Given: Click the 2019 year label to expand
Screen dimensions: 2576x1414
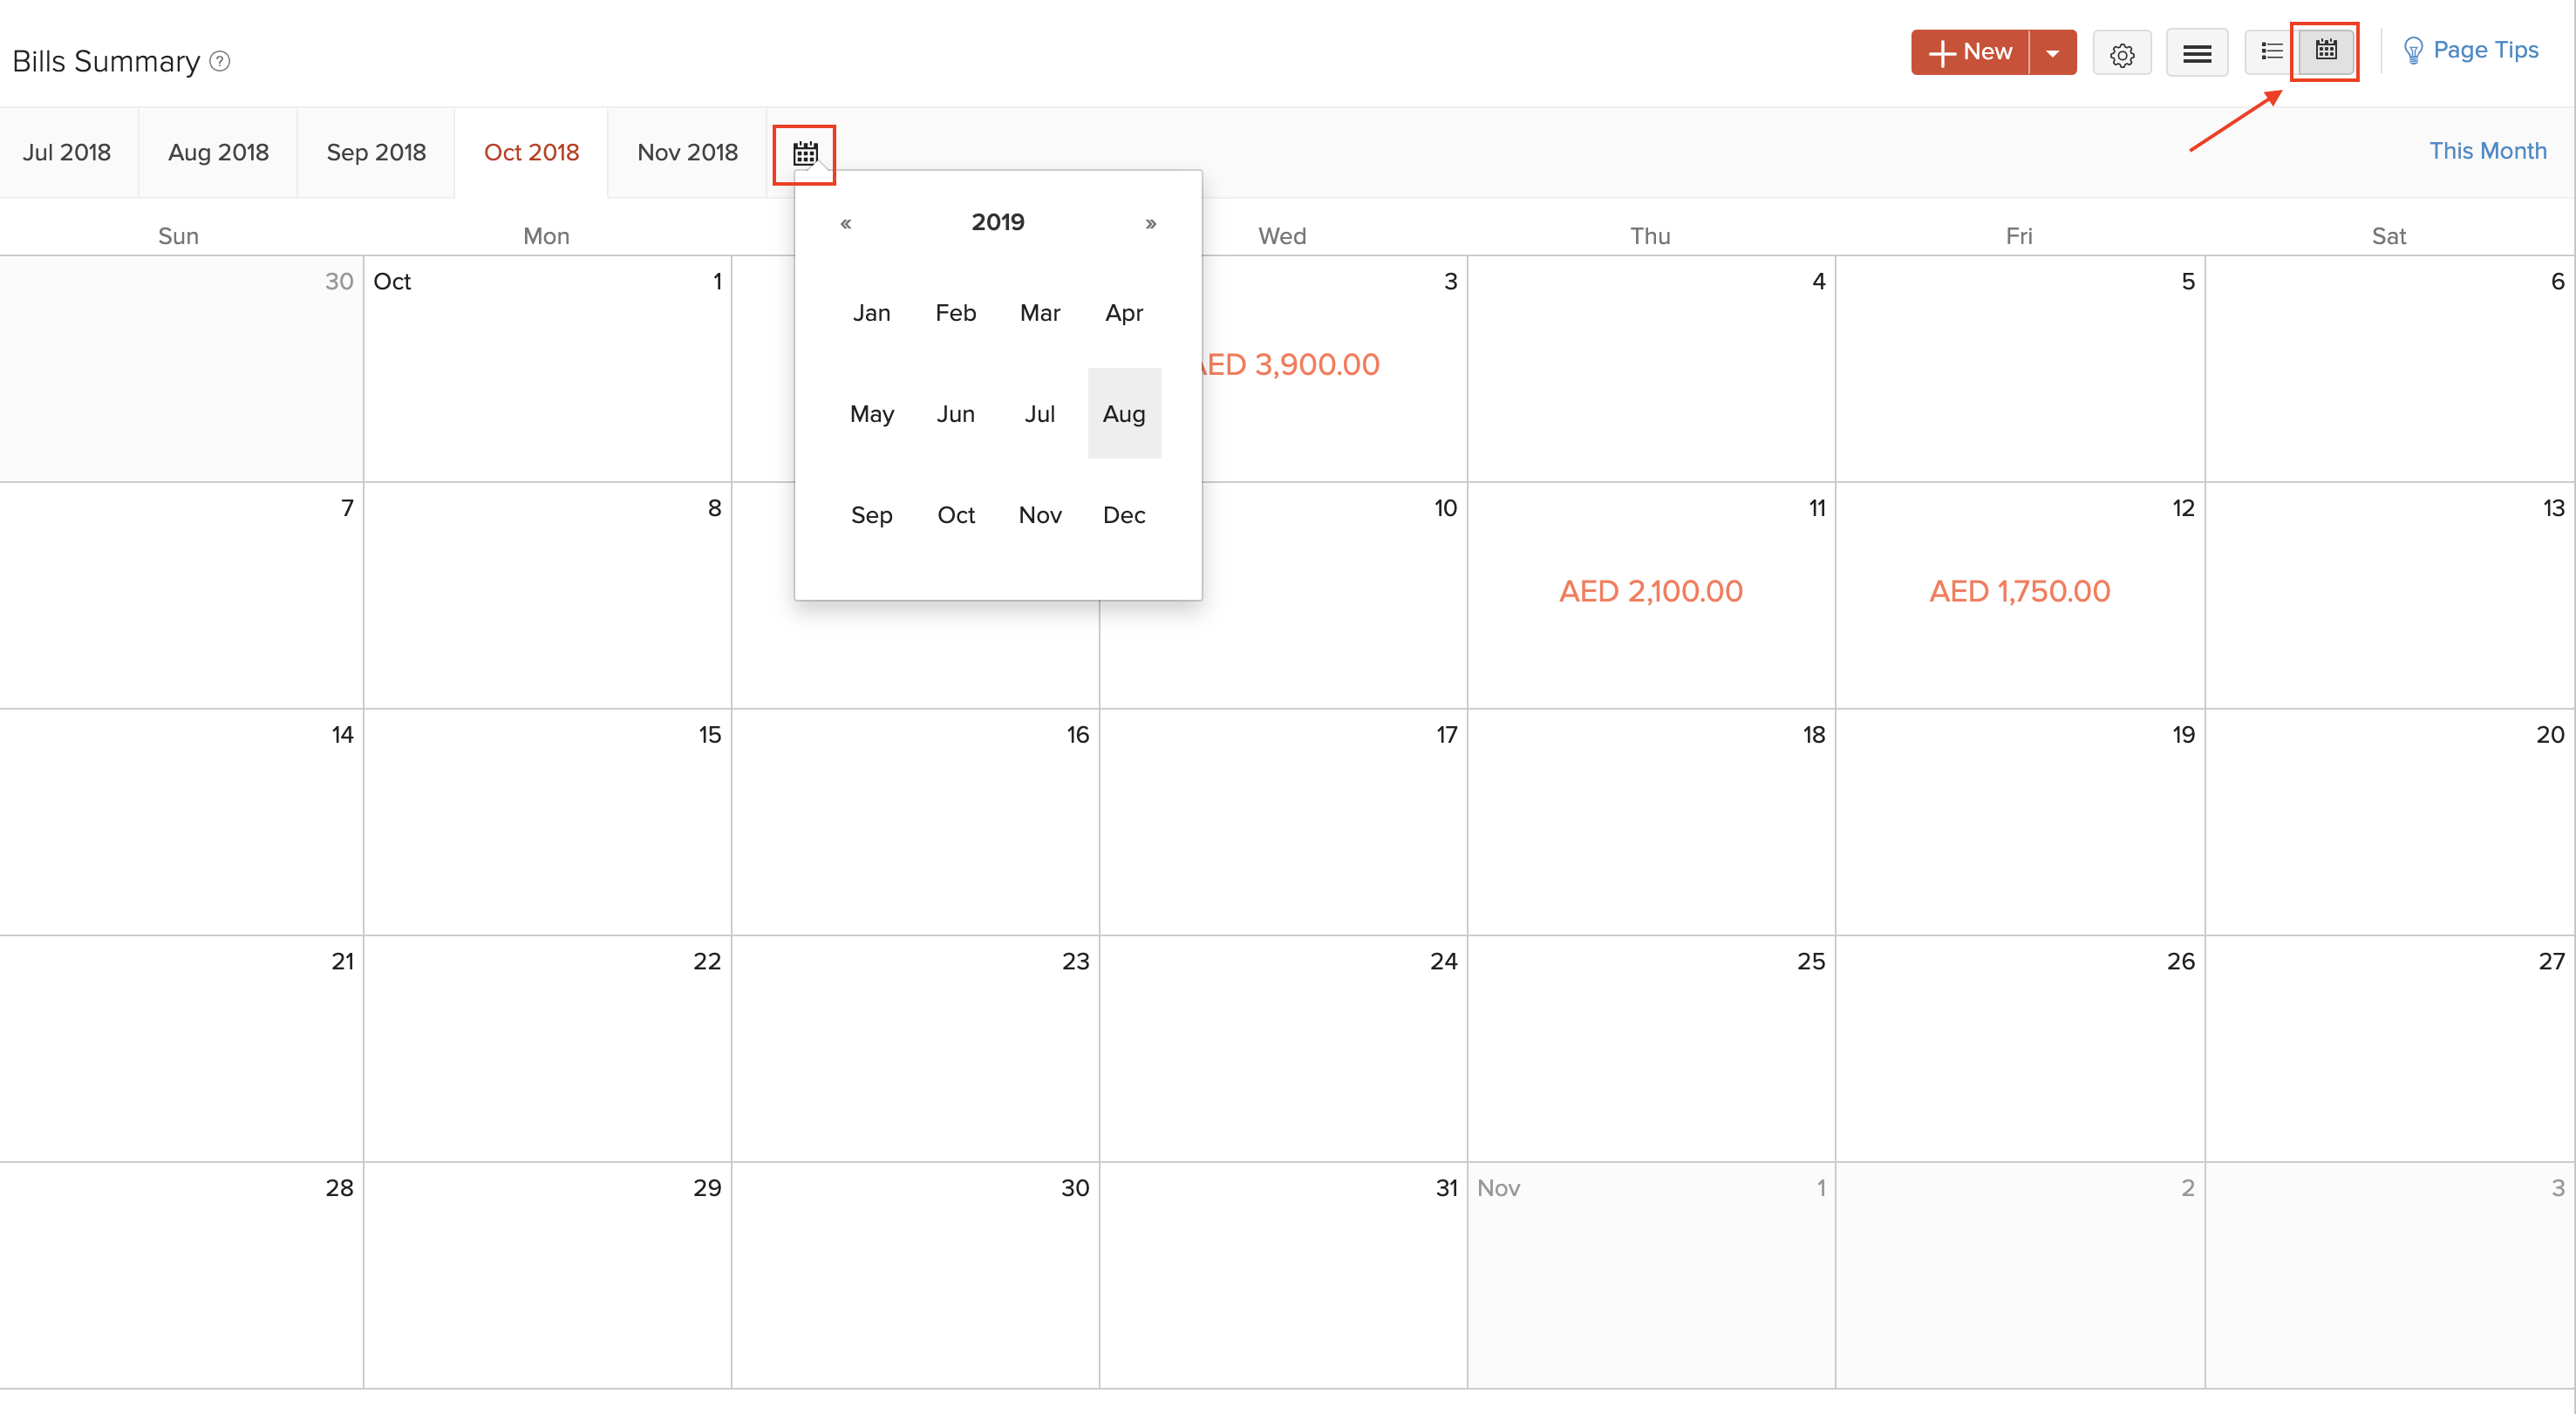Looking at the screenshot, I should click(x=996, y=221).
